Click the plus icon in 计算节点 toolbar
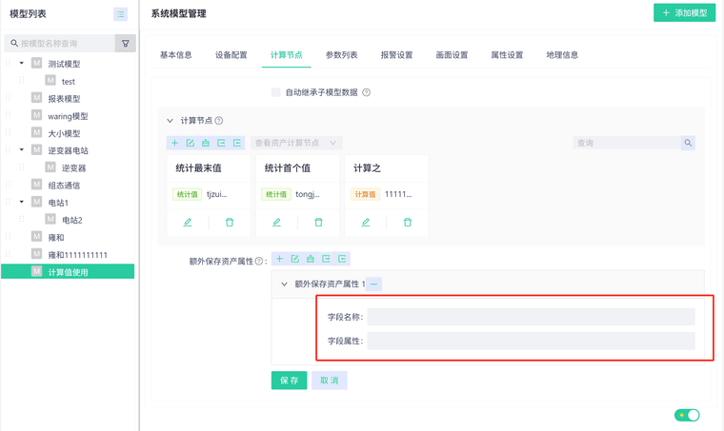Image resolution: width=724 pixels, height=431 pixels. (175, 143)
